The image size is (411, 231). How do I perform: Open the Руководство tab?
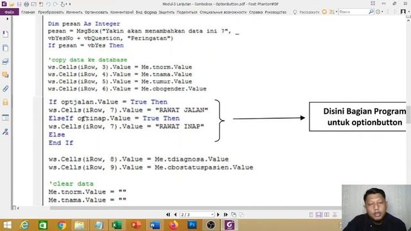point(275,12)
